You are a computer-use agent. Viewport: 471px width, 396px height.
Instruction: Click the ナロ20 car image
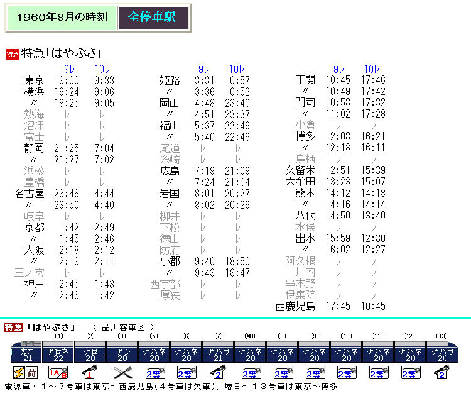click(90, 352)
